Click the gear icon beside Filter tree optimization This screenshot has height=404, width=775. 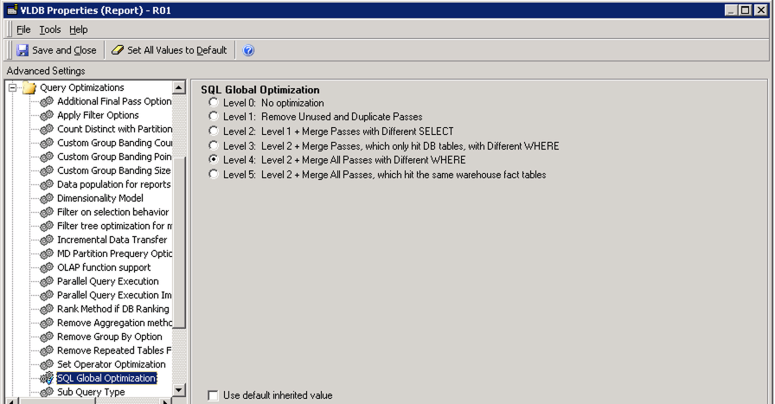pos(47,226)
